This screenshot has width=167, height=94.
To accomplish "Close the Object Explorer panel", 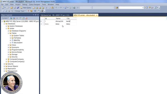I will 38,15.
